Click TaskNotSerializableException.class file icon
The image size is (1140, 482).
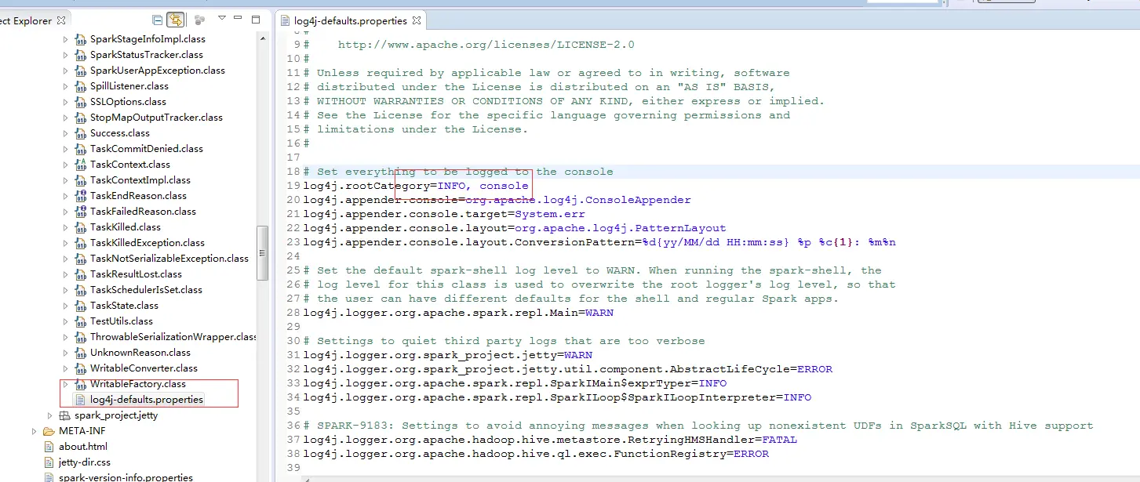pyautogui.click(x=80, y=259)
